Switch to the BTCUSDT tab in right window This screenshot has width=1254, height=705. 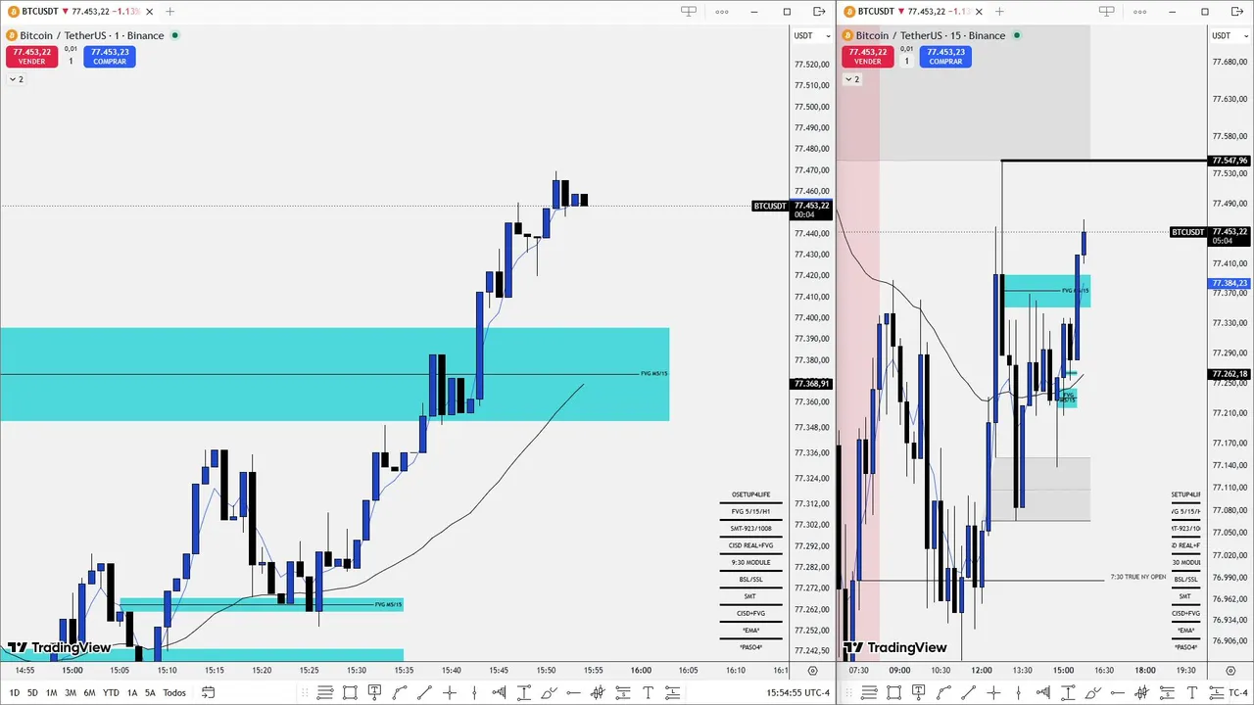click(x=911, y=12)
